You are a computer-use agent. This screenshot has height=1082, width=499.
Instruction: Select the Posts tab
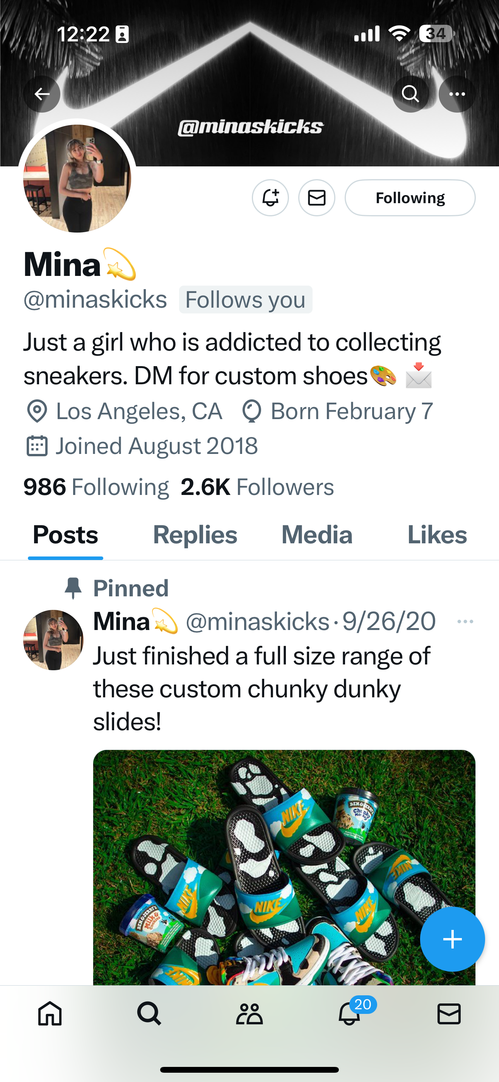(65, 535)
